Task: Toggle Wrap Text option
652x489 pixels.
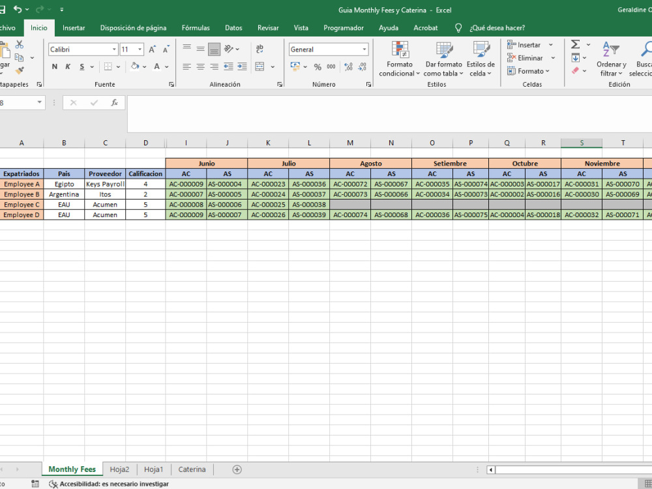Action: (260, 49)
